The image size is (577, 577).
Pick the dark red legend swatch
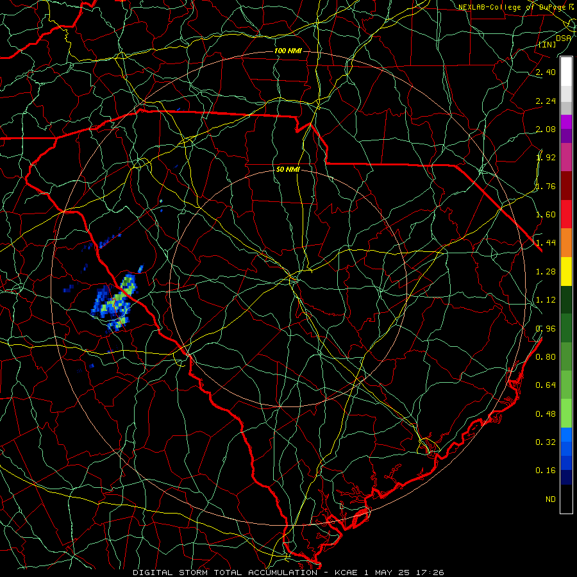point(566,185)
